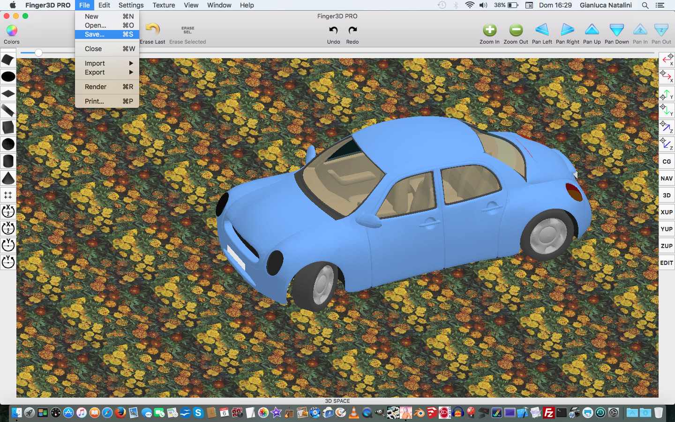The height and width of the screenshot is (422, 675).
Task: Open the Texture menu
Action: coord(164,5)
